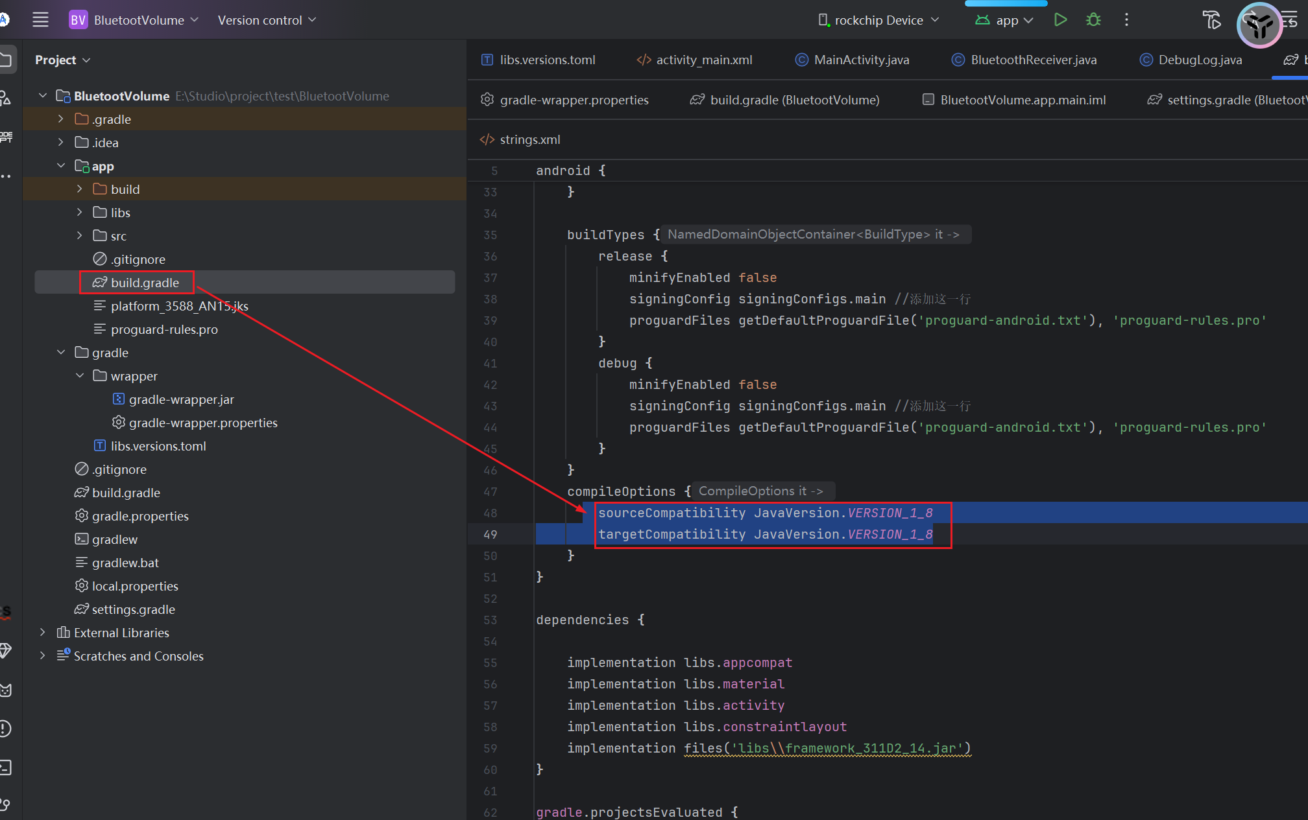Viewport: 1308px width, 820px height.
Task: Click the BV project badge icon
Action: coord(78,20)
